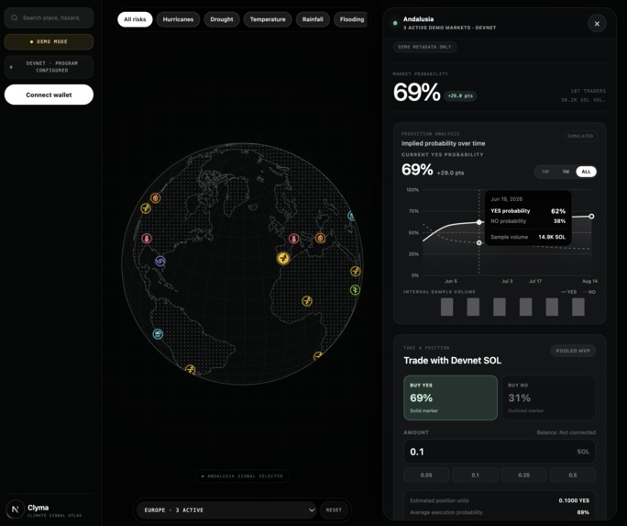
Task: Click the pink temperature marker over western Europe
Action: click(294, 239)
